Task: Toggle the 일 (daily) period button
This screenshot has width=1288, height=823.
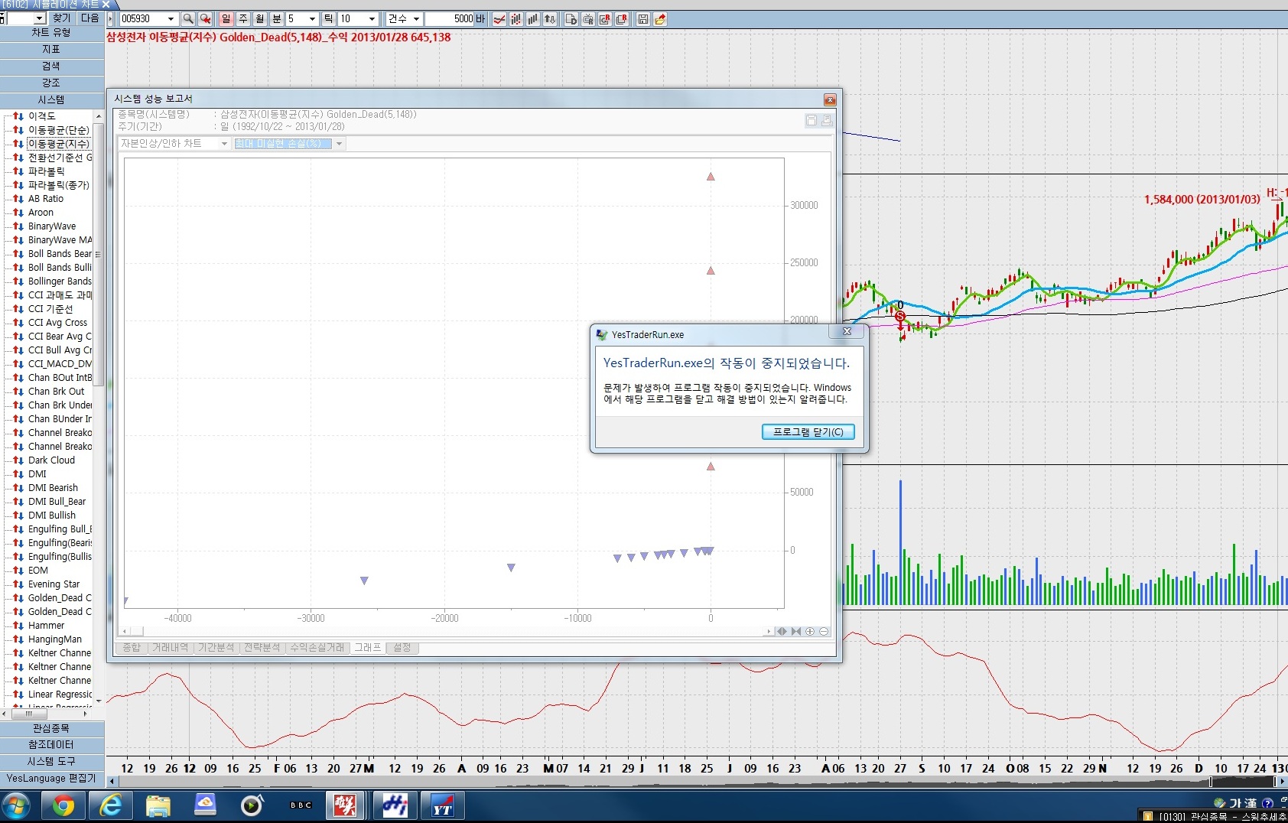Action: [226, 19]
